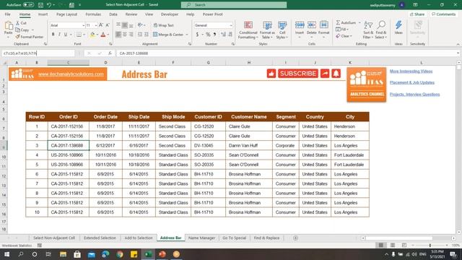This screenshot has width=462, height=260.
Task: Open the Power Pivot tab
Action: pyautogui.click(x=212, y=14)
